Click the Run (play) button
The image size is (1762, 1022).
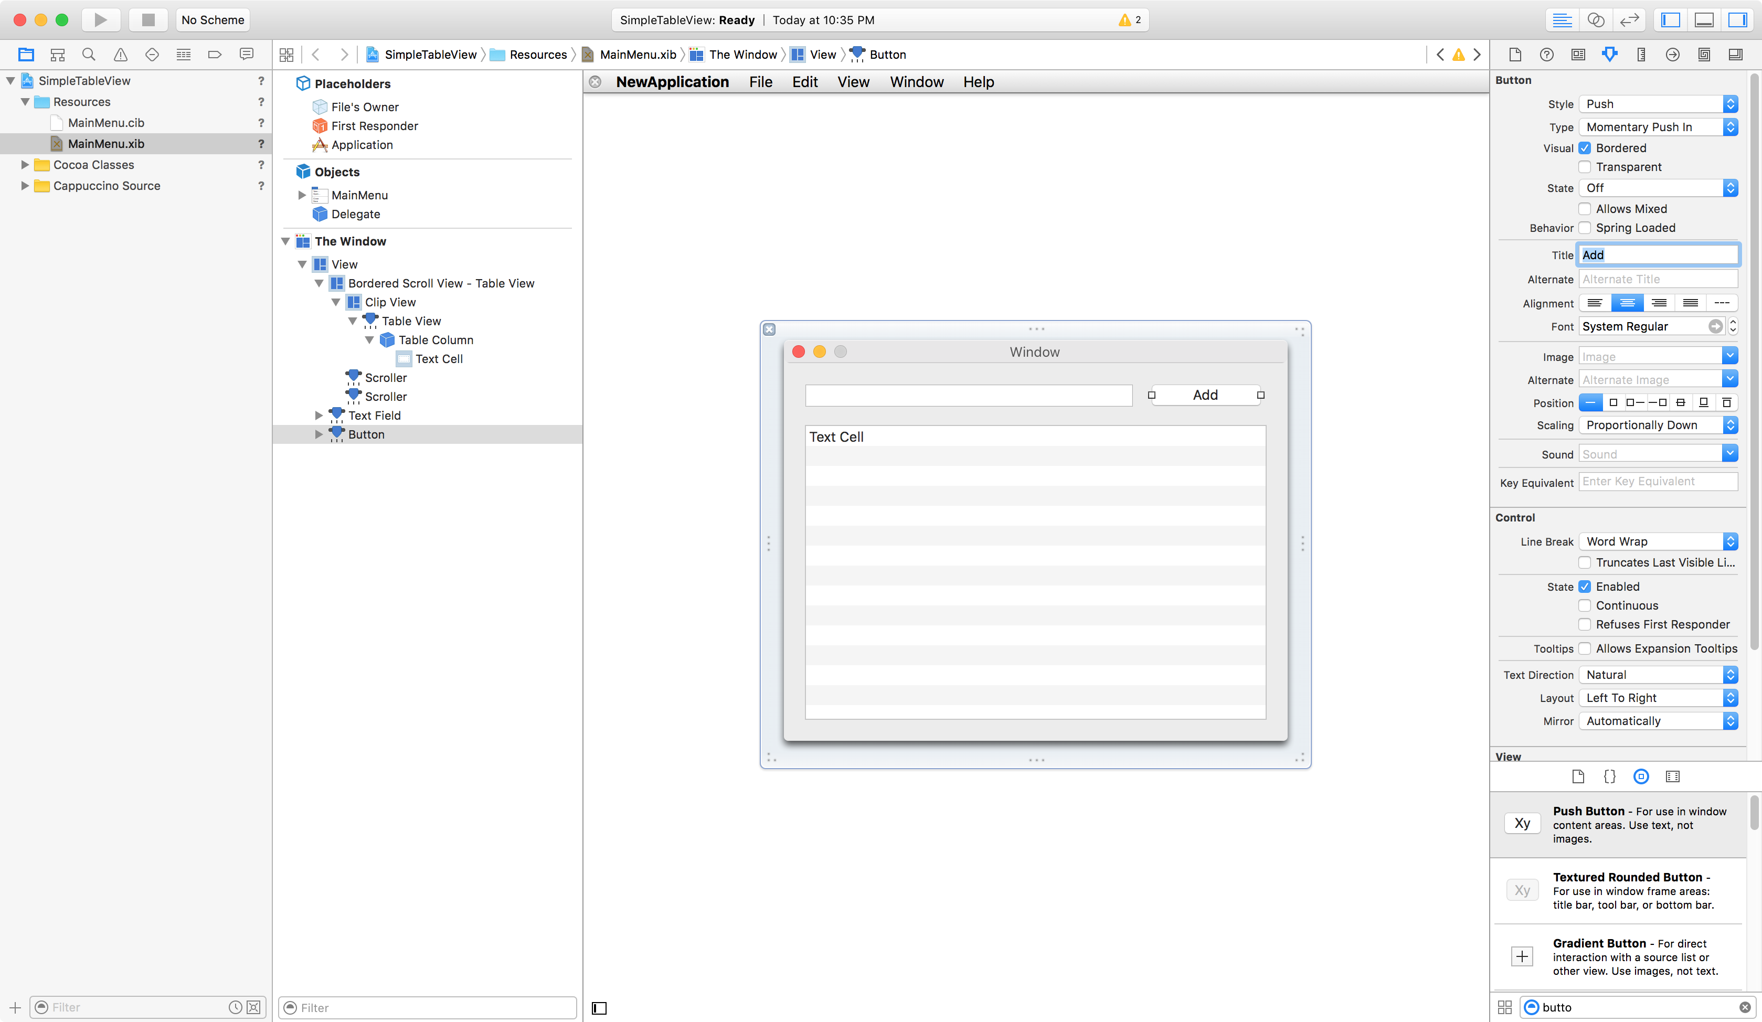tap(101, 19)
